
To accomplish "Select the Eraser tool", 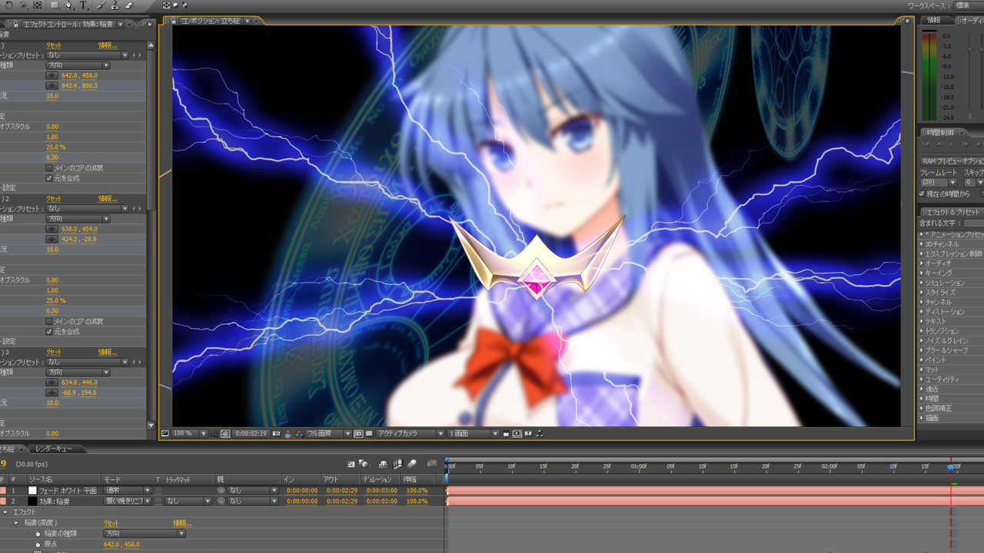I will point(129,5).
